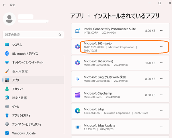Select Microsoft Edge Update name text
Image resolution: width=172 pixels, height=138 pixels.
(x=99, y=125)
